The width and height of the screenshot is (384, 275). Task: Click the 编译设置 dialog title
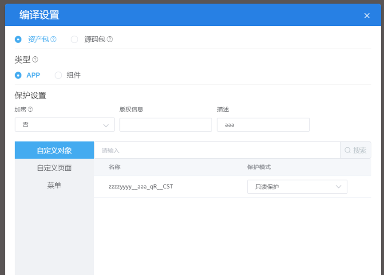(40, 15)
